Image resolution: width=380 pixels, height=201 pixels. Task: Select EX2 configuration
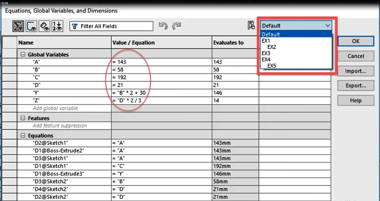pyautogui.click(x=296, y=47)
